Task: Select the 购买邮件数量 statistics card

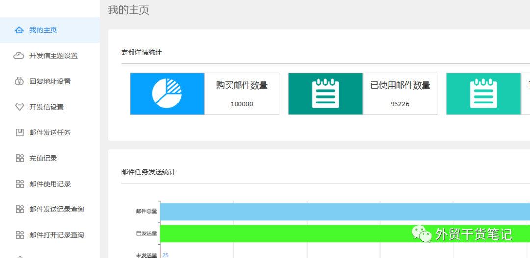Action: pos(242,94)
